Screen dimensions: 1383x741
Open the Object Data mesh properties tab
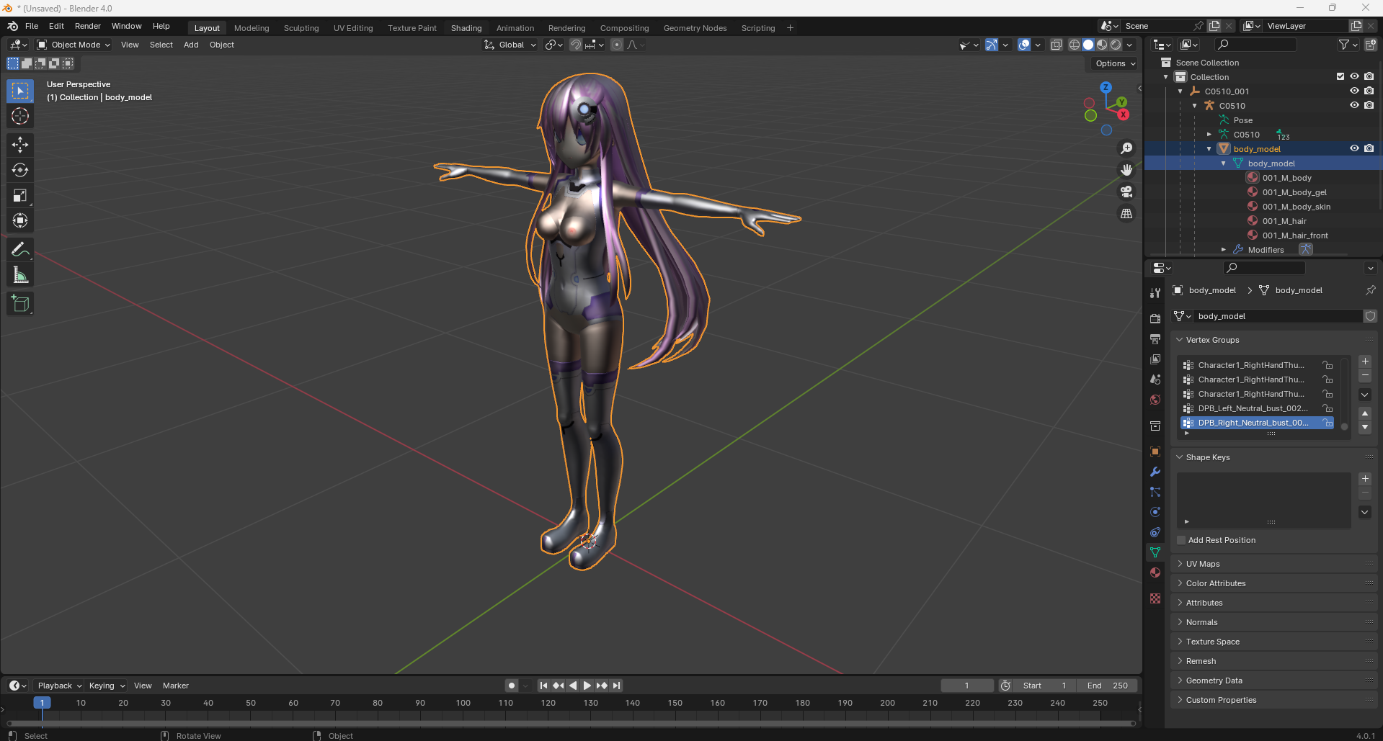pyautogui.click(x=1155, y=552)
